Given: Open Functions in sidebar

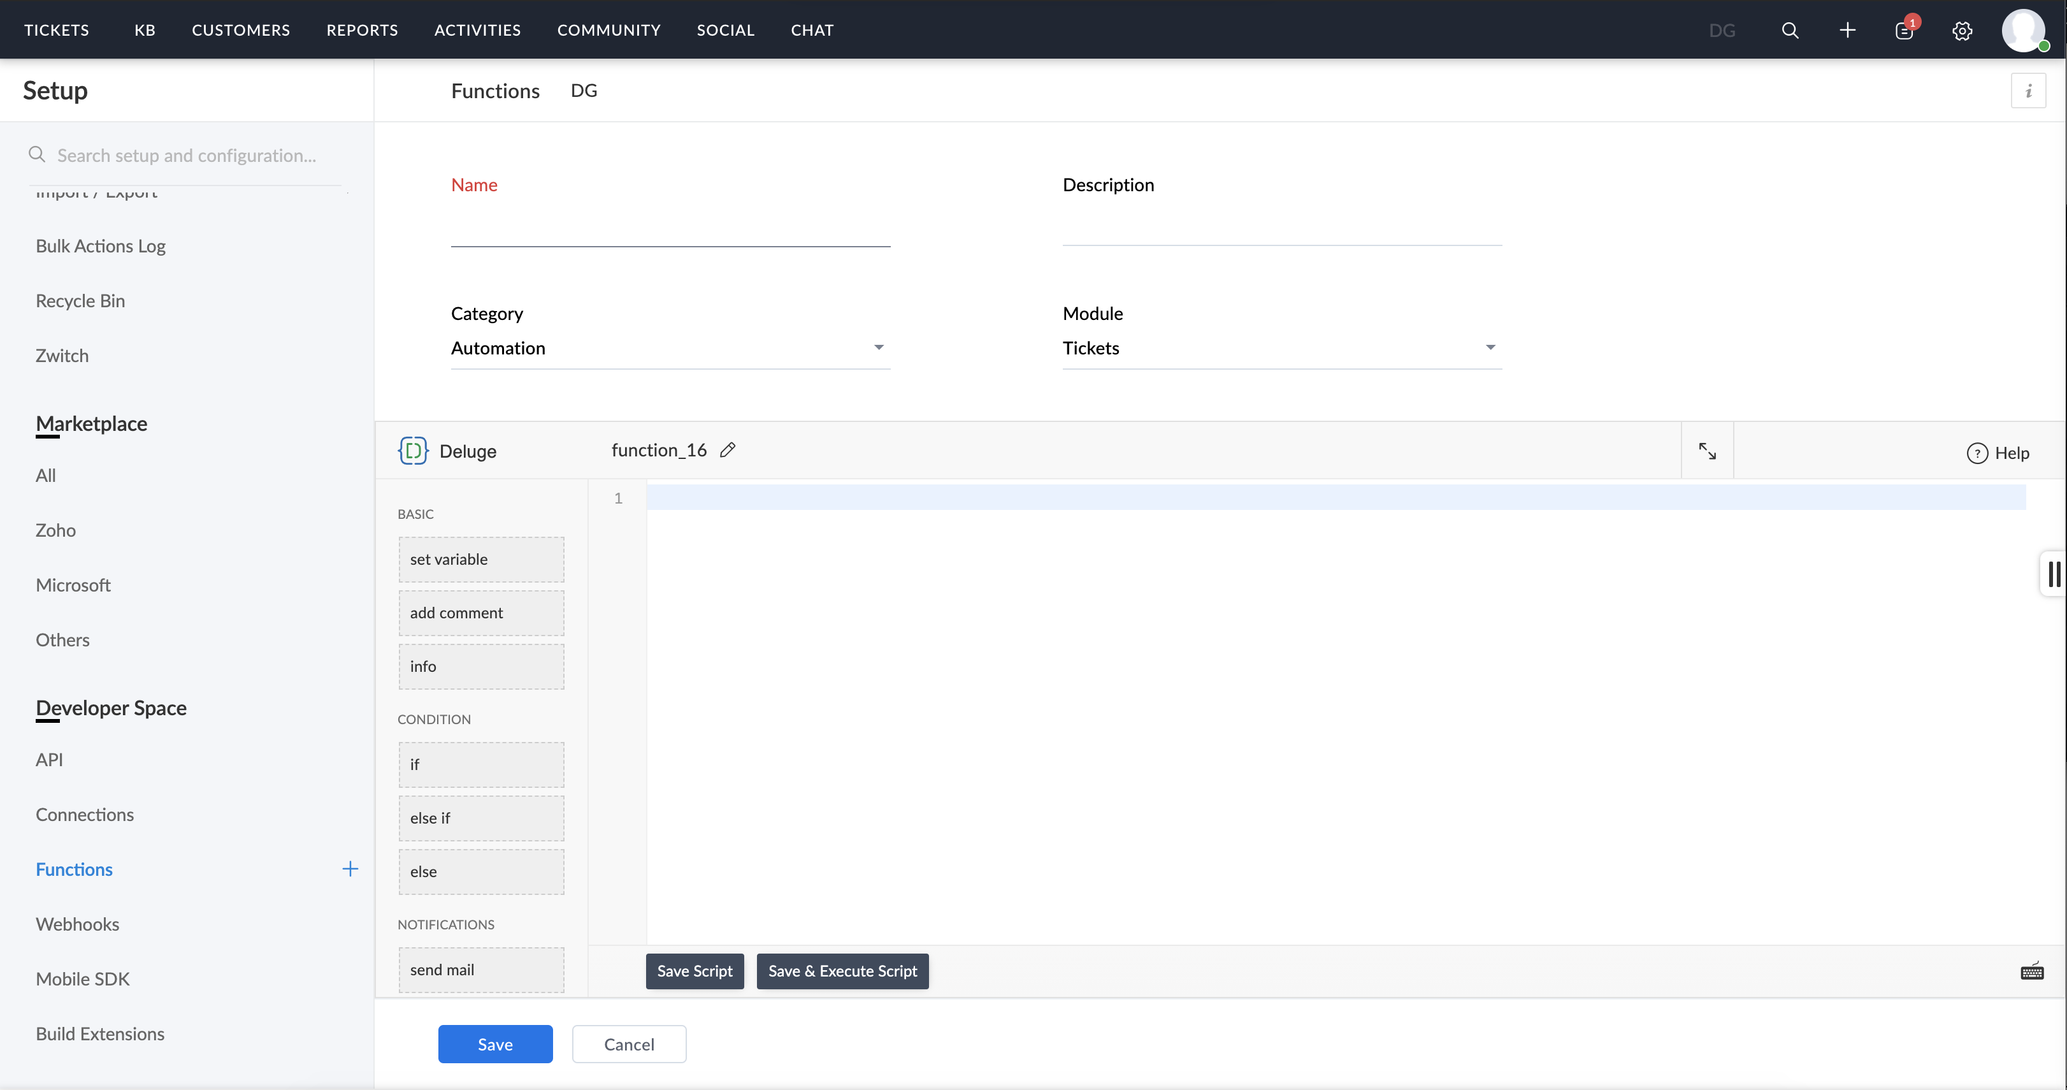Looking at the screenshot, I should (x=74, y=869).
